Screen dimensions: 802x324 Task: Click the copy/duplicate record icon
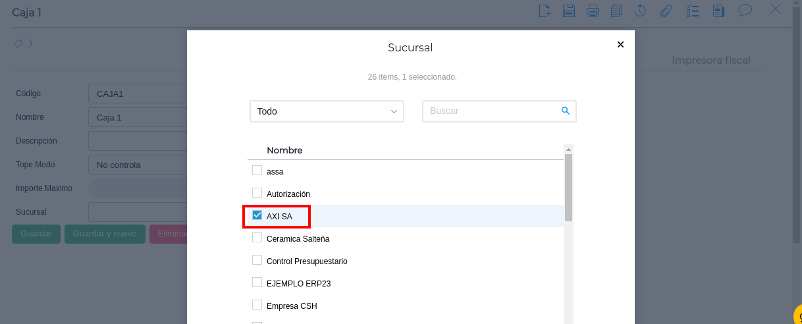point(616,11)
